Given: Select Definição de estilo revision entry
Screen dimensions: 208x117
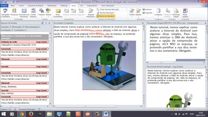Looking at the screenshot, I should (25, 42).
